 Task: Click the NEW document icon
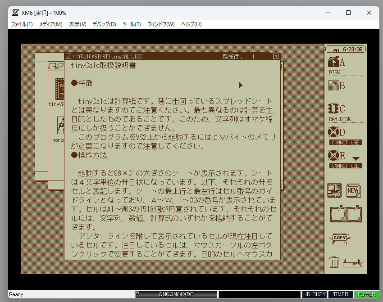point(353,190)
